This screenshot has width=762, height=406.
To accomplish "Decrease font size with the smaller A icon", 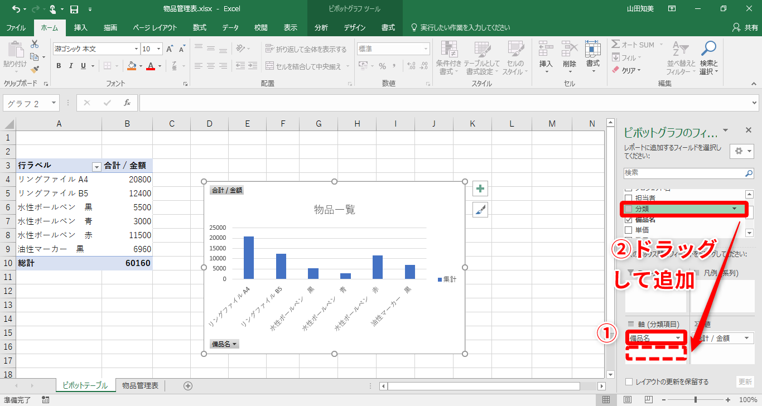I will [x=182, y=49].
